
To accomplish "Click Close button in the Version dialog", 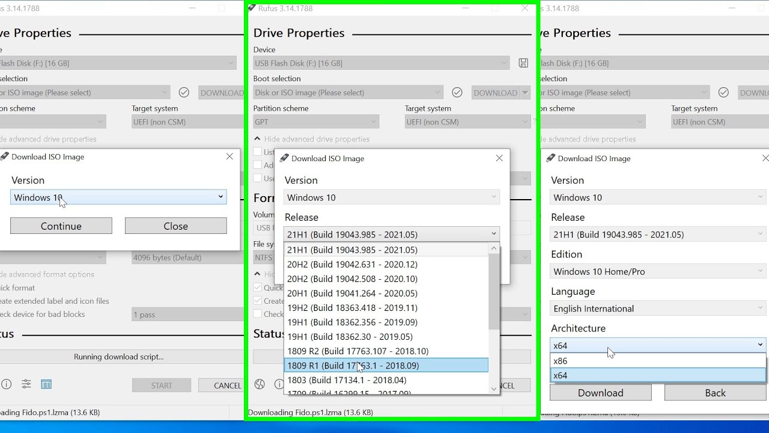I will click(x=176, y=226).
